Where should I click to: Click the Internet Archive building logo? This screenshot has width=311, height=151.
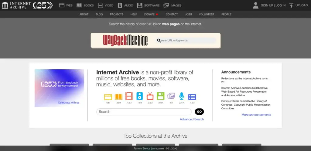point(5,5)
